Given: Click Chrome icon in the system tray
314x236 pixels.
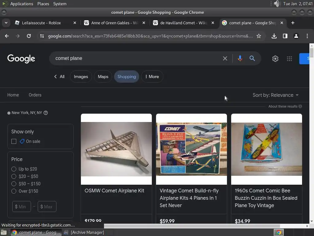Looking at the screenshot, I should pyautogui.click(x=279, y=232).
